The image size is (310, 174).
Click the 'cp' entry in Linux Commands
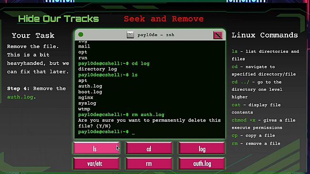click(253, 135)
